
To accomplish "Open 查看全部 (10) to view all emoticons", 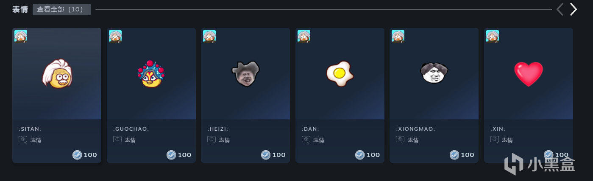I will 62,9.
